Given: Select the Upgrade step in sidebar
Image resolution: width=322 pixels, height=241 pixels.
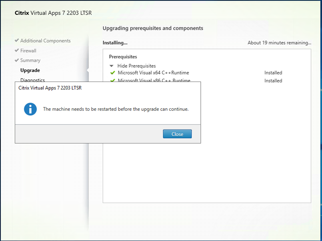Looking at the screenshot, I should 30,70.
